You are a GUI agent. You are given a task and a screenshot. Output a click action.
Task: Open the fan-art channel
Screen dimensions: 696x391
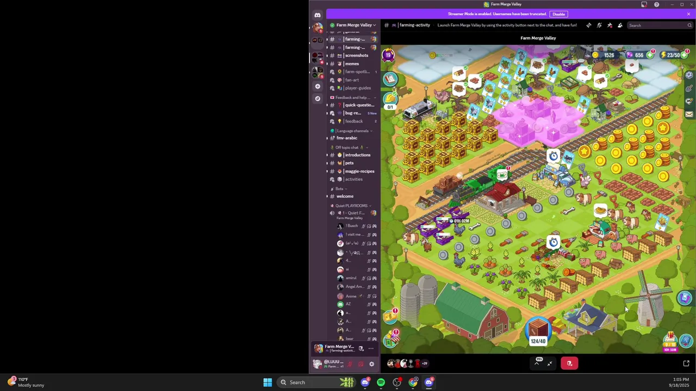click(x=352, y=80)
